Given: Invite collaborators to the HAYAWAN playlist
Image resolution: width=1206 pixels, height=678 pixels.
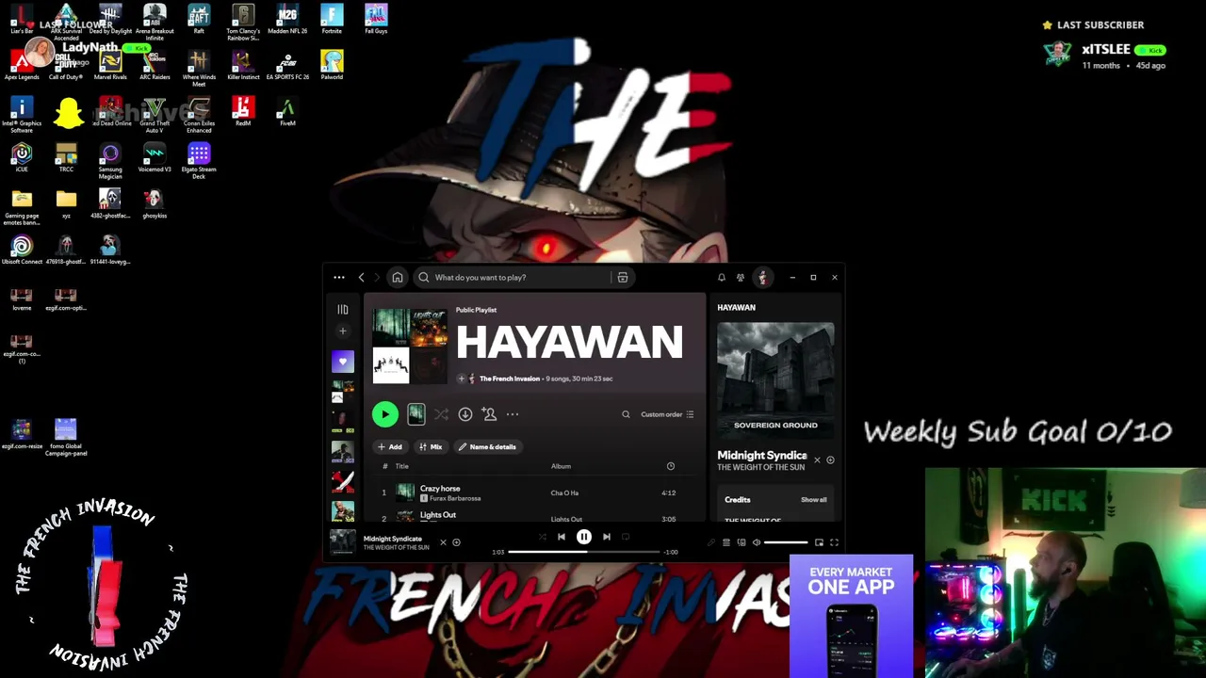Looking at the screenshot, I should pos(489,414).
